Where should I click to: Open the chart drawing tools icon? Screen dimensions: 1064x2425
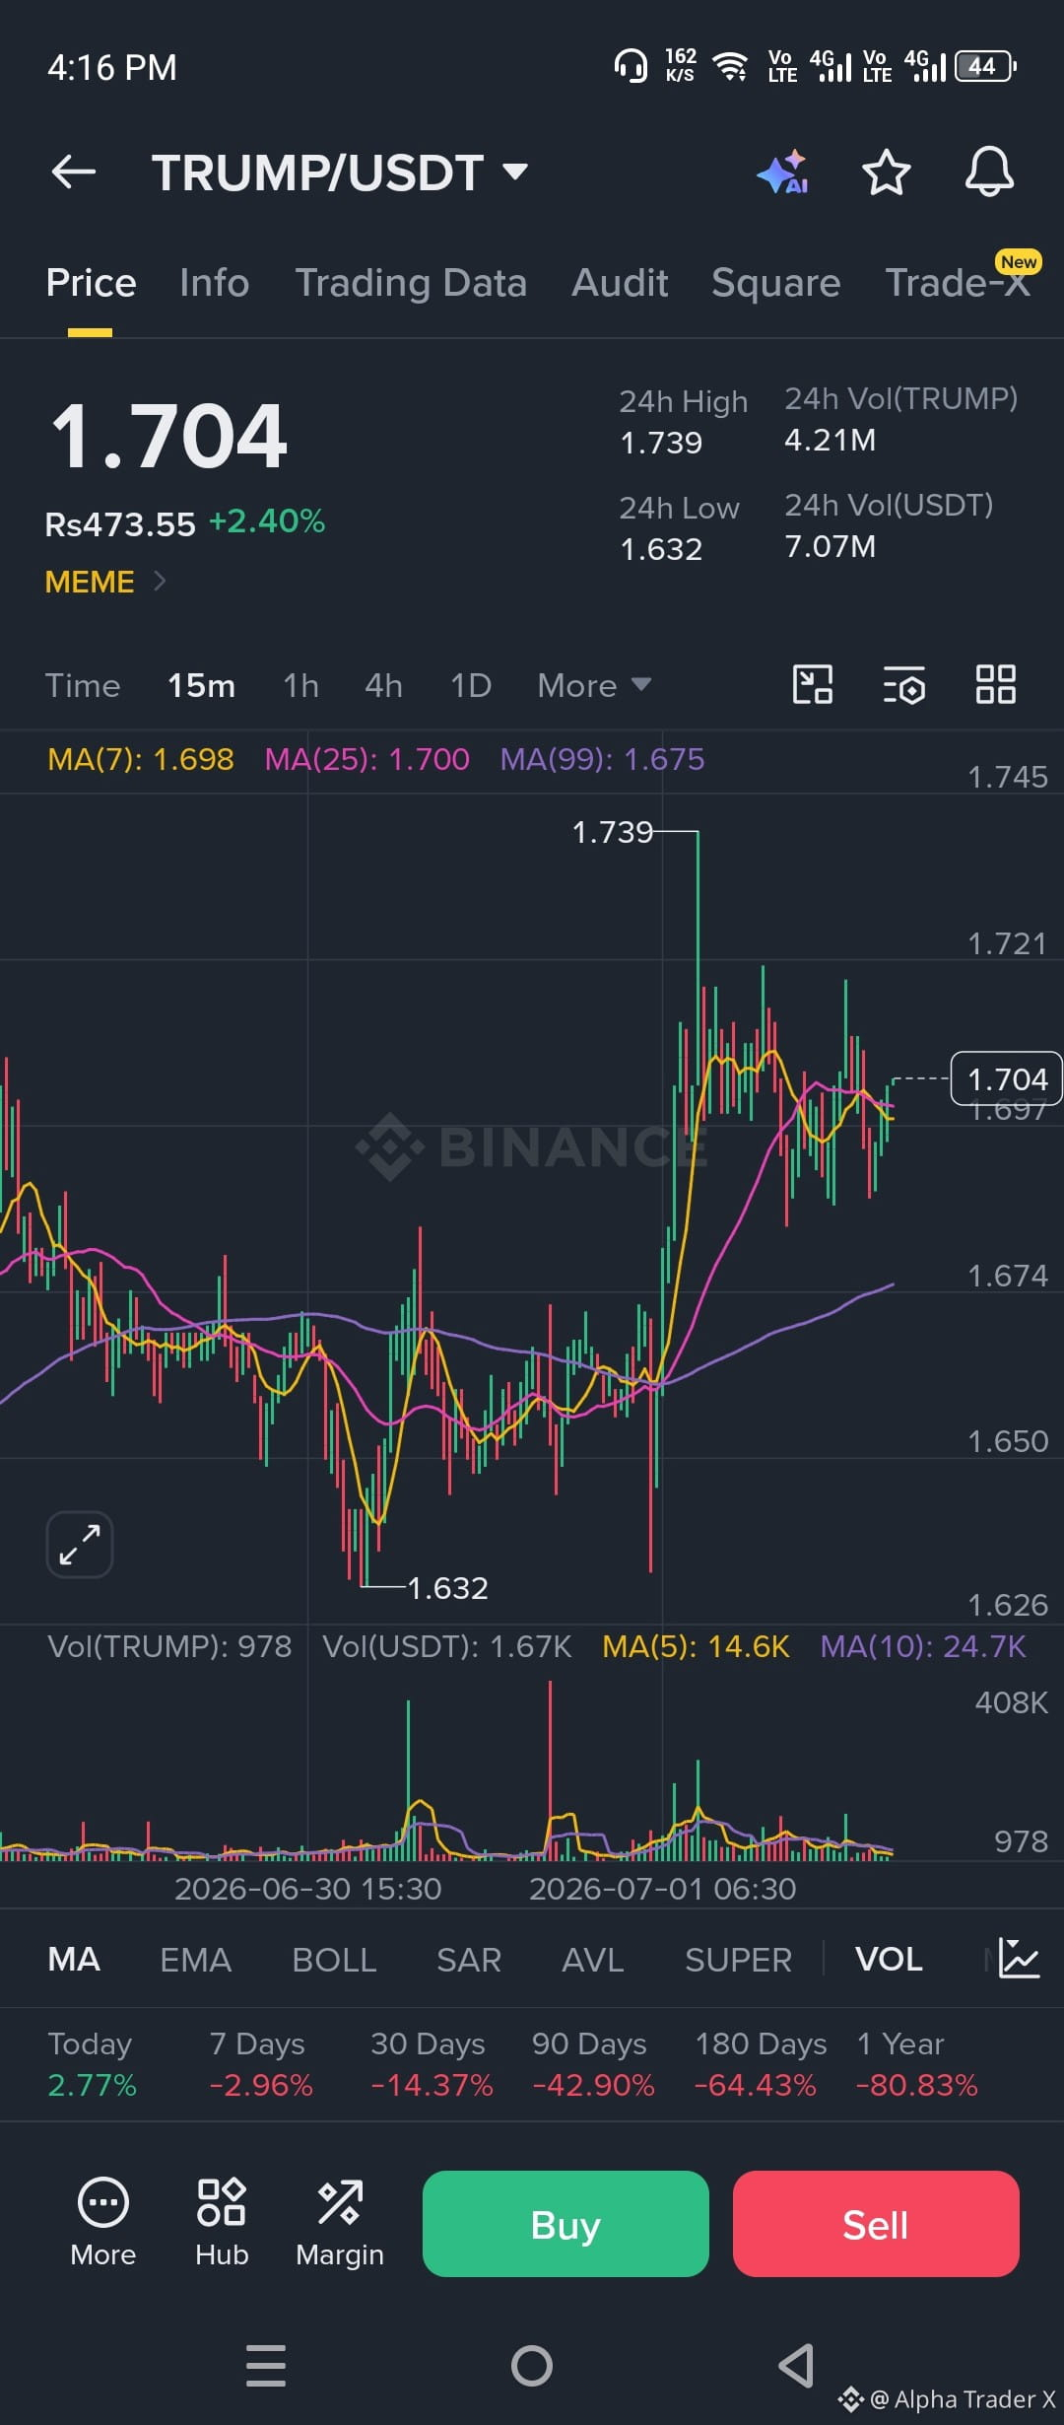coord(813,684)
